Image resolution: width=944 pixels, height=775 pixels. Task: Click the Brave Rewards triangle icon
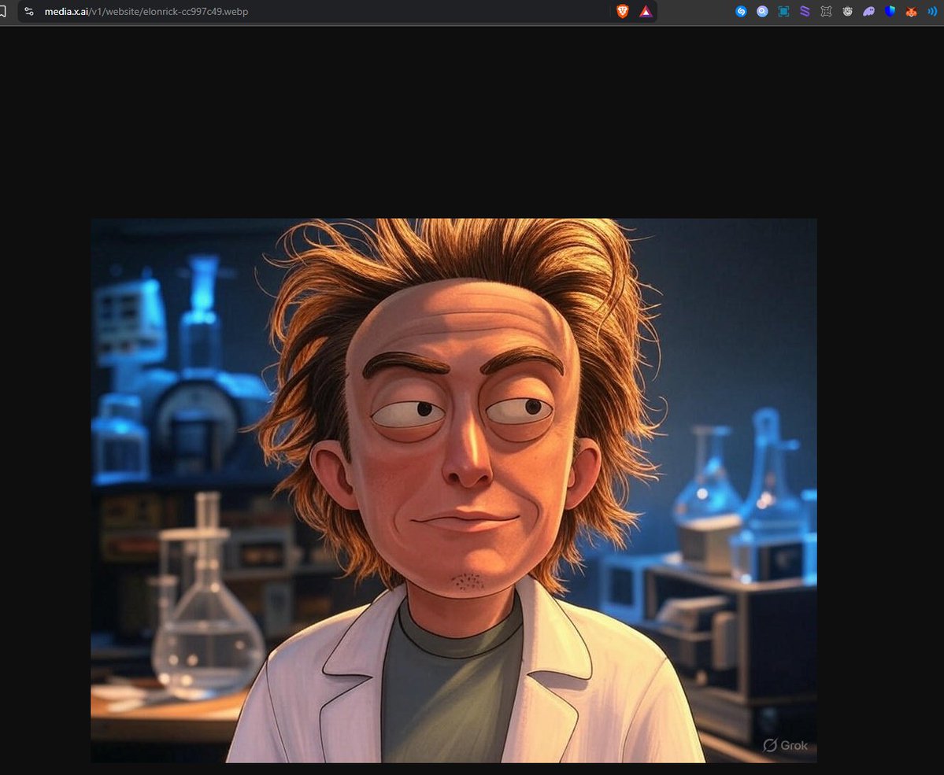(646, 12)
